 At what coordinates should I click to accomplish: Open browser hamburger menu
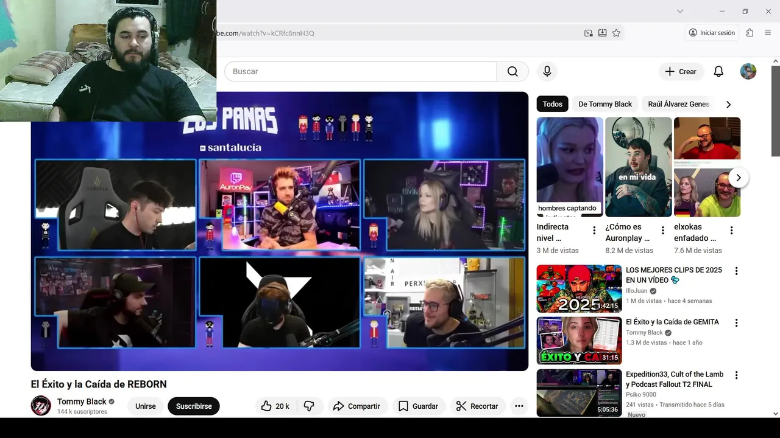tap(768, 33)
